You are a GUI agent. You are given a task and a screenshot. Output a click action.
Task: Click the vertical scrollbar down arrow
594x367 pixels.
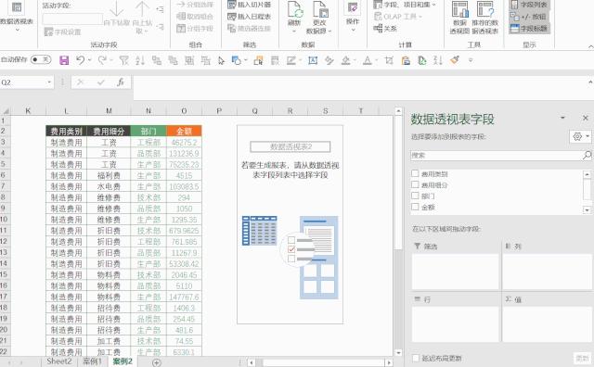[398, 352]
